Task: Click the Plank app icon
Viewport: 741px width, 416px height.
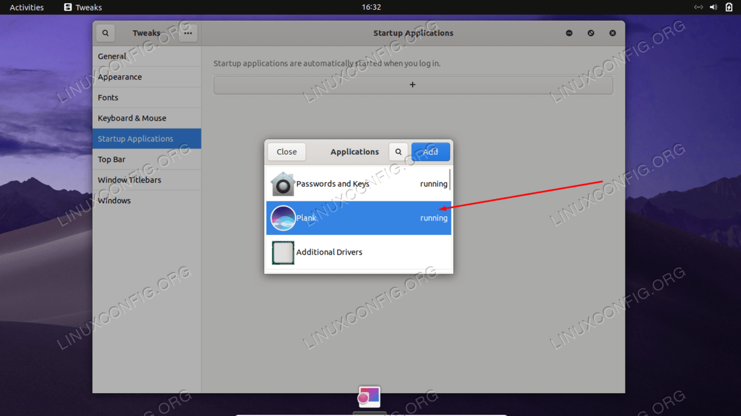Action: [x=283, y=218]
